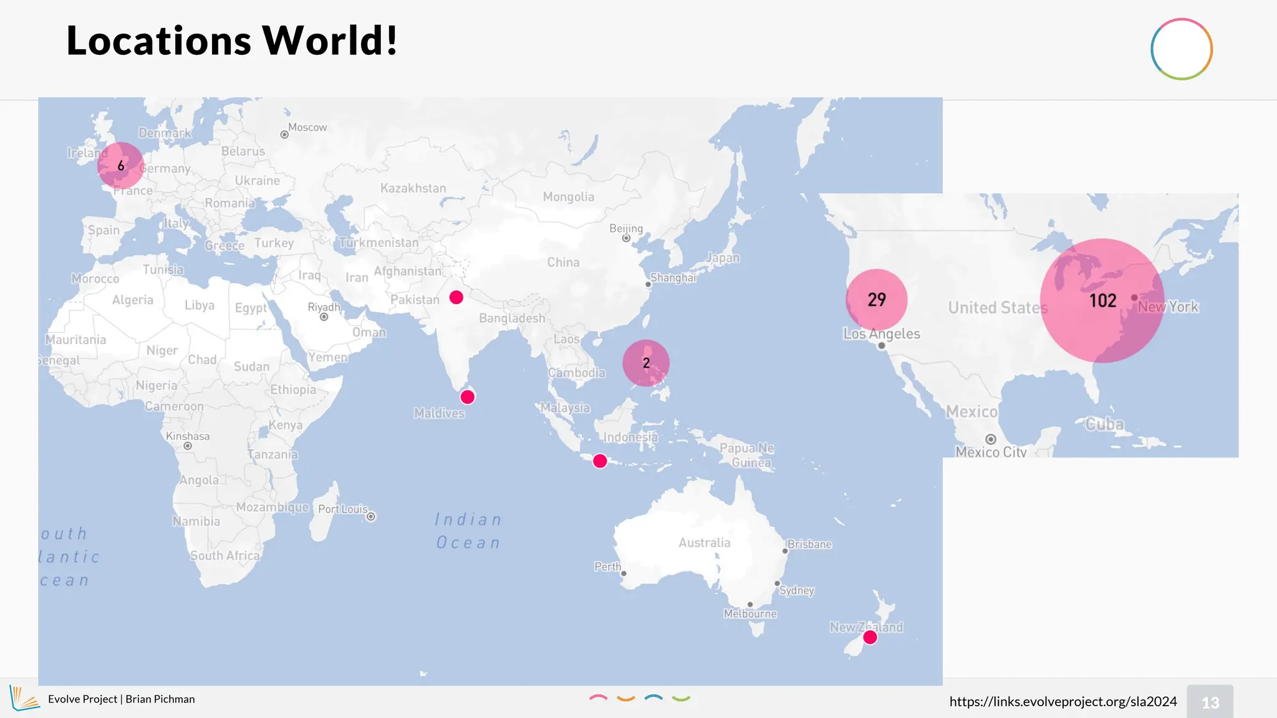Click the pink arc decoration in footer

pos(599,698)
